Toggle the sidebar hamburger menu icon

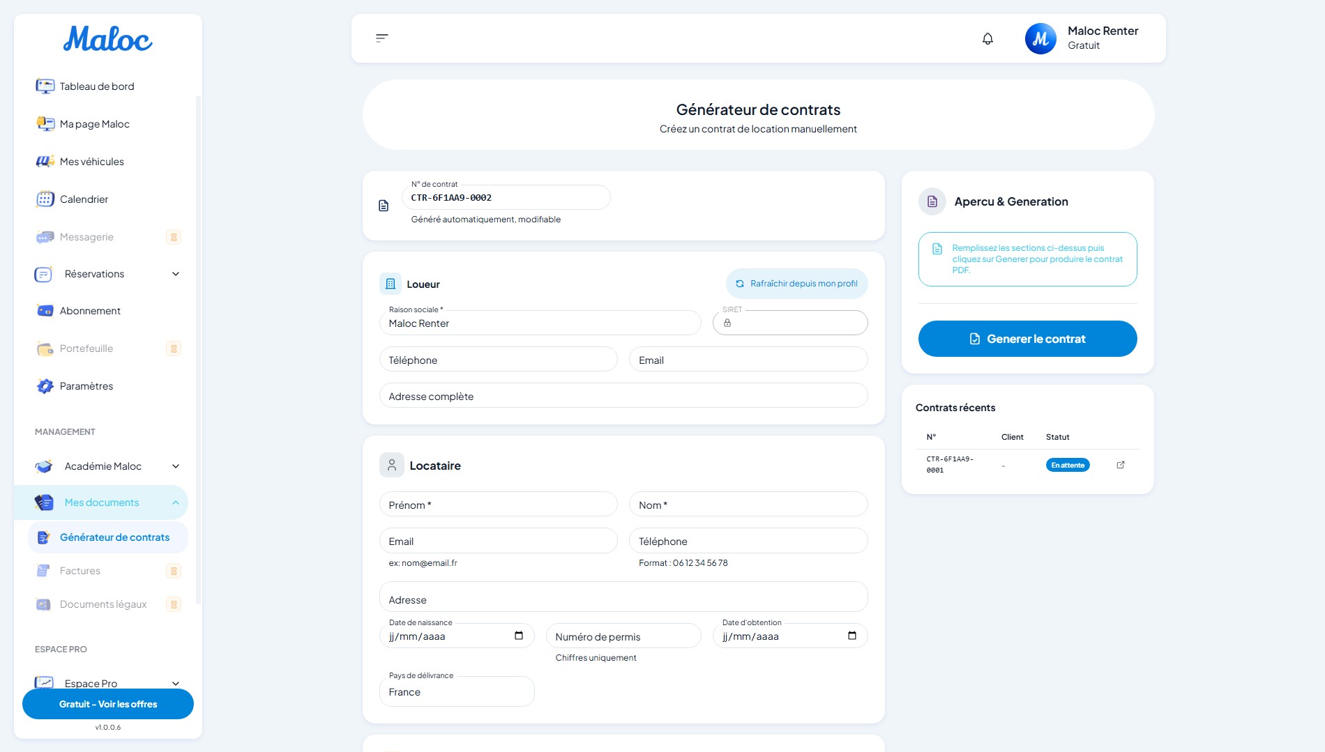click(381, 38)
